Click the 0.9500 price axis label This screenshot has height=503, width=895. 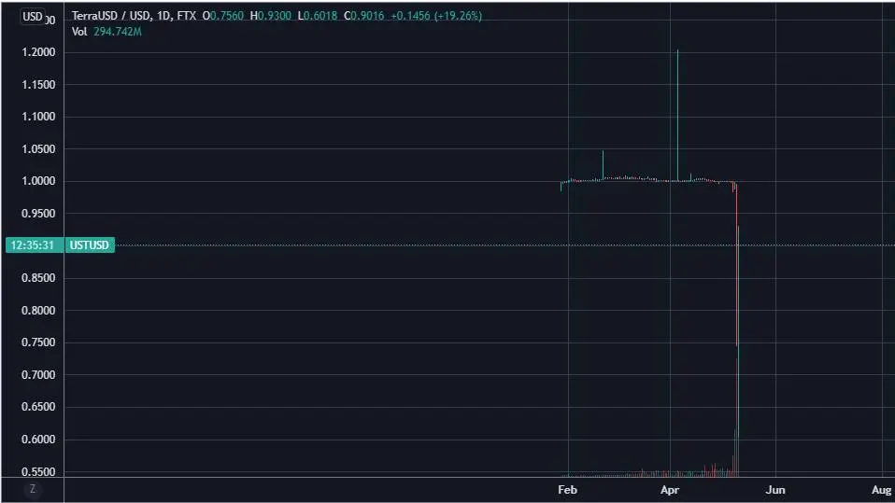39,214
